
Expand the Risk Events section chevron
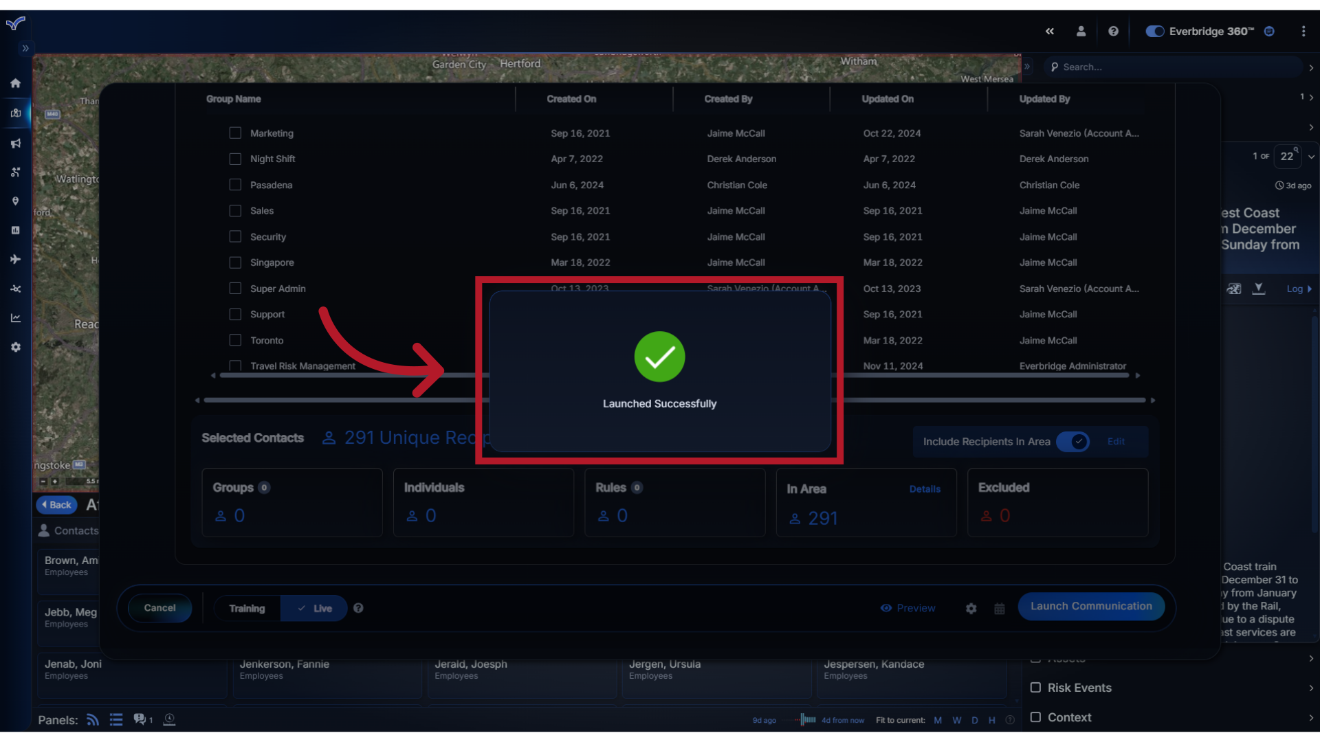1311,688
